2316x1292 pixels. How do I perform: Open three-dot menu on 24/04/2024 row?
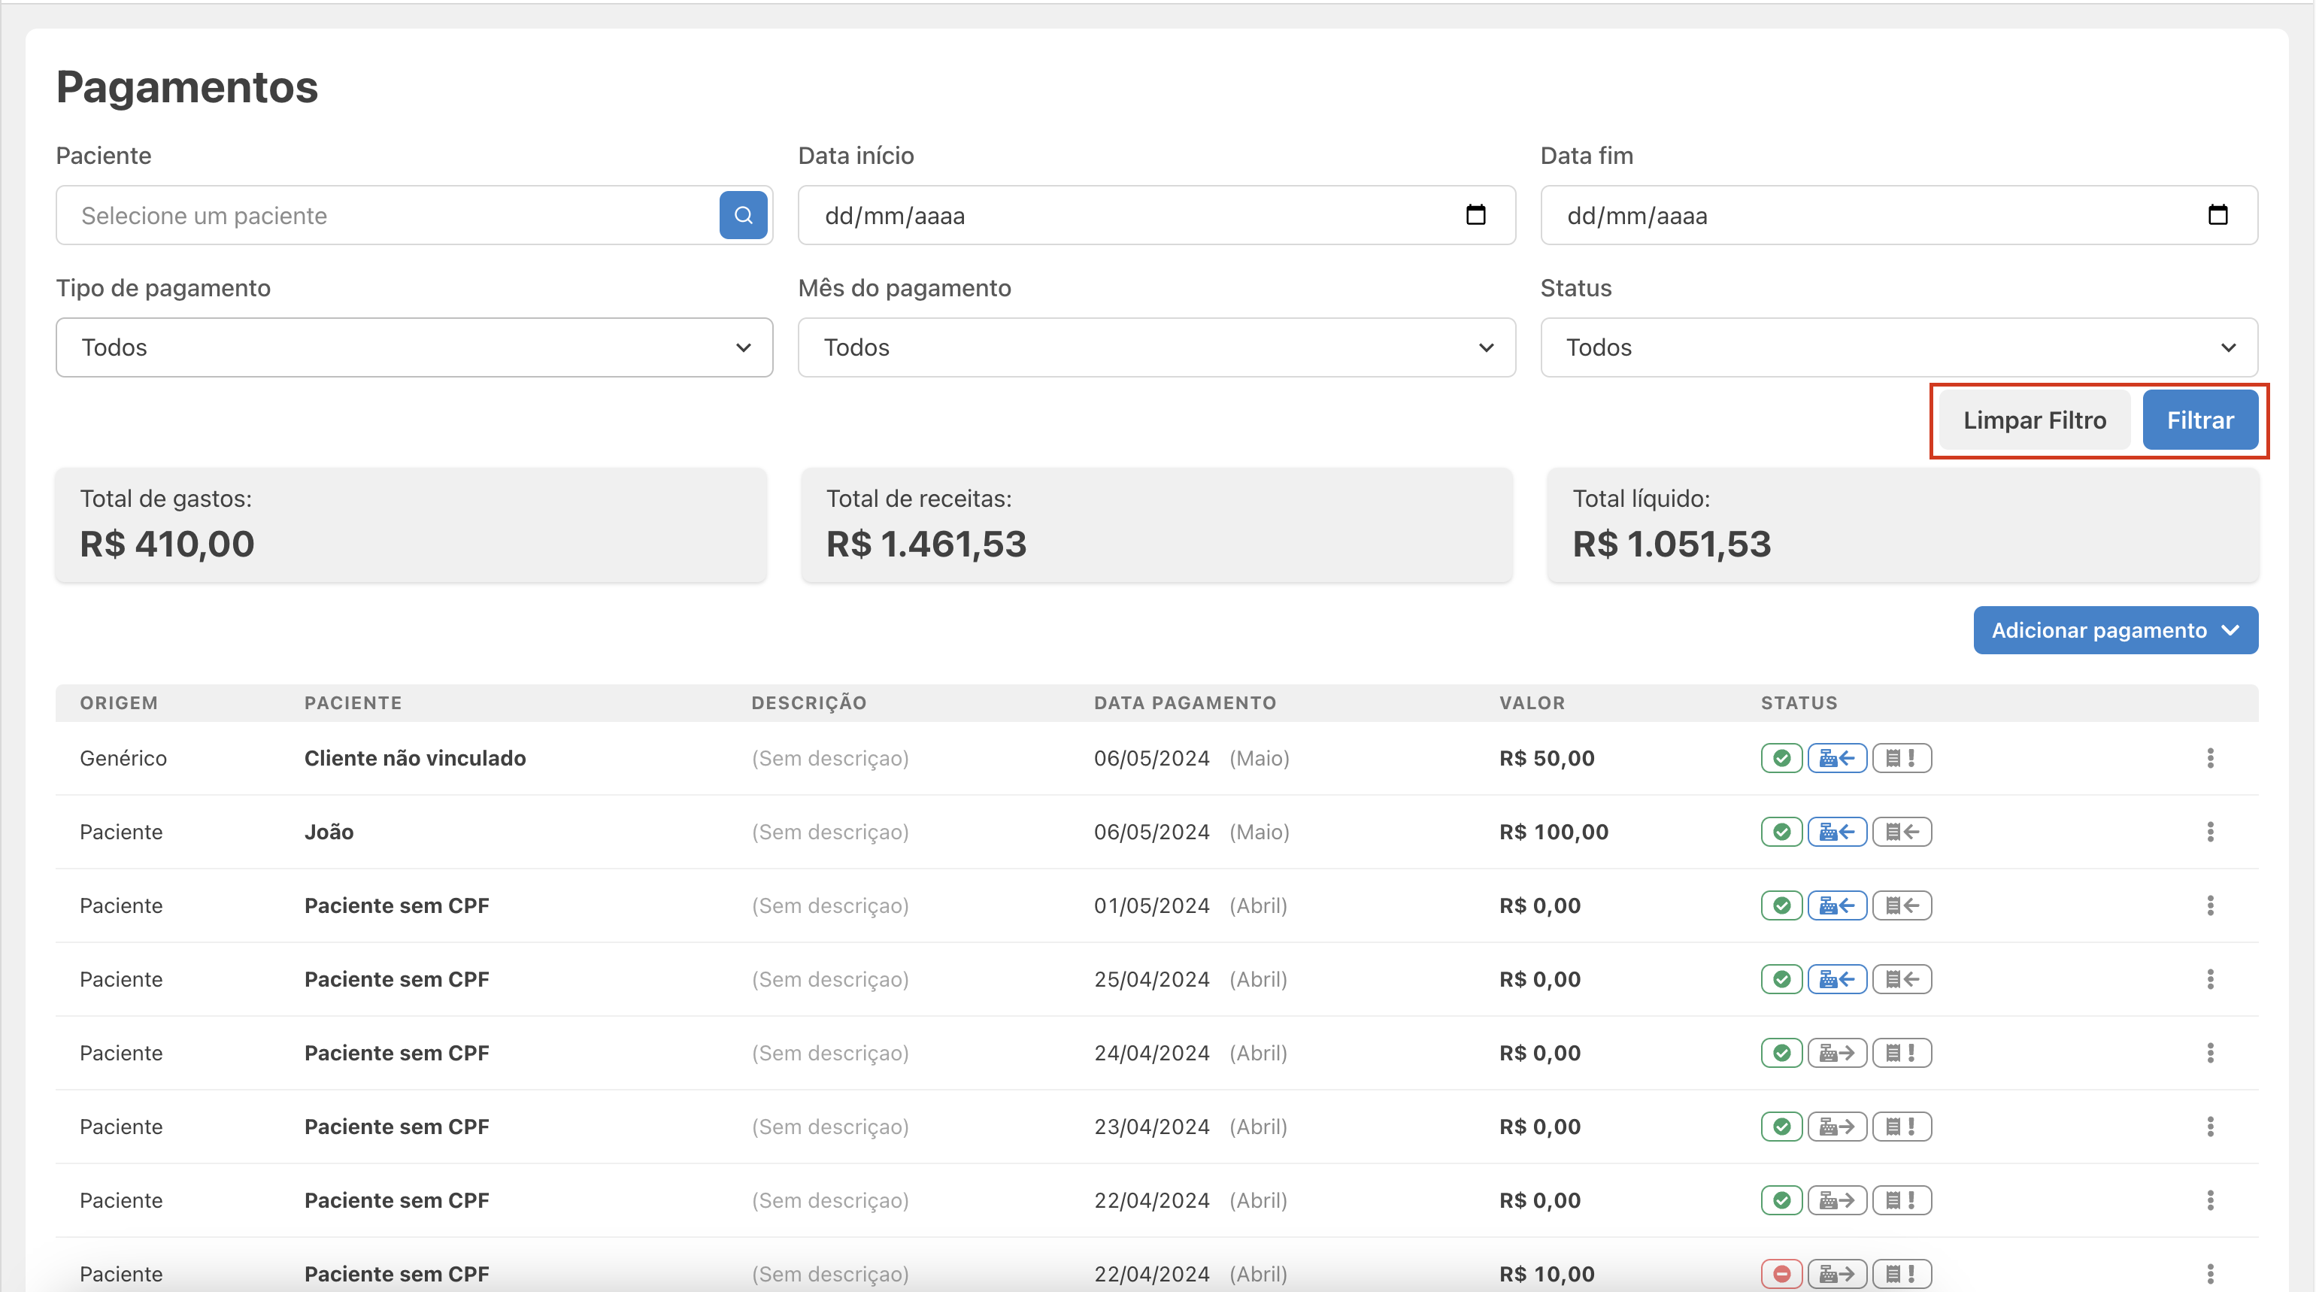2210,1053
